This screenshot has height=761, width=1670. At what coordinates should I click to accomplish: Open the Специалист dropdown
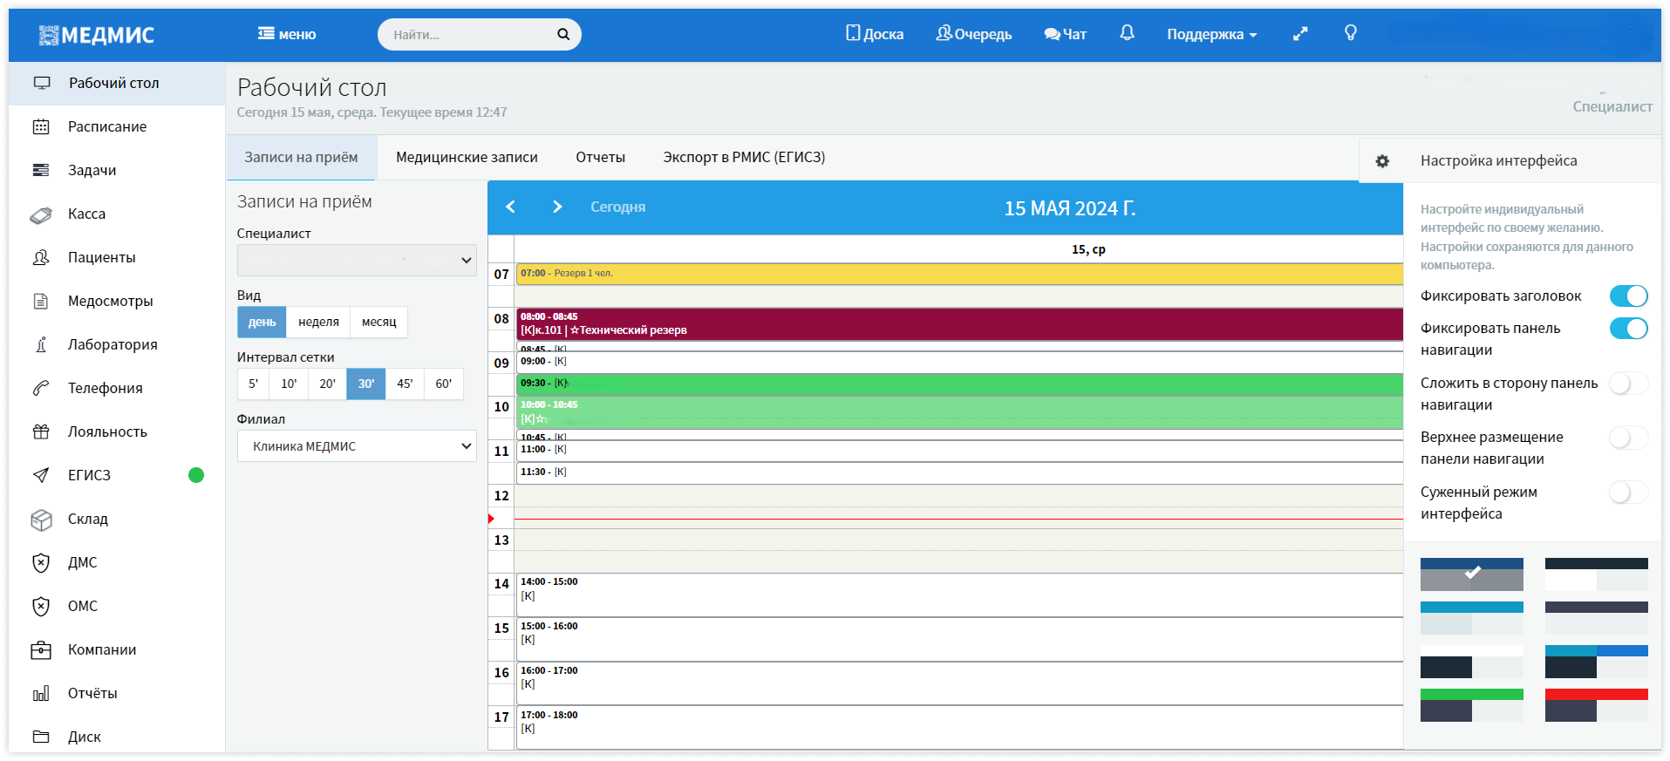tap(357, 260)
